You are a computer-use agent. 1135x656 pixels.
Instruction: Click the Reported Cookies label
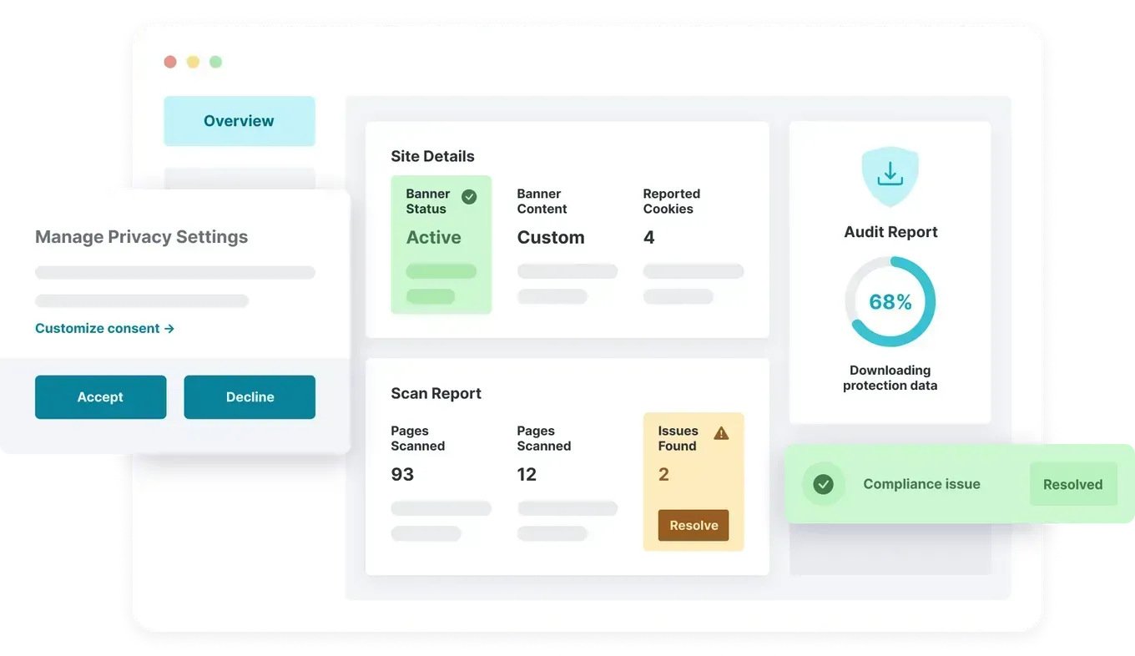[x=672, y=201]
